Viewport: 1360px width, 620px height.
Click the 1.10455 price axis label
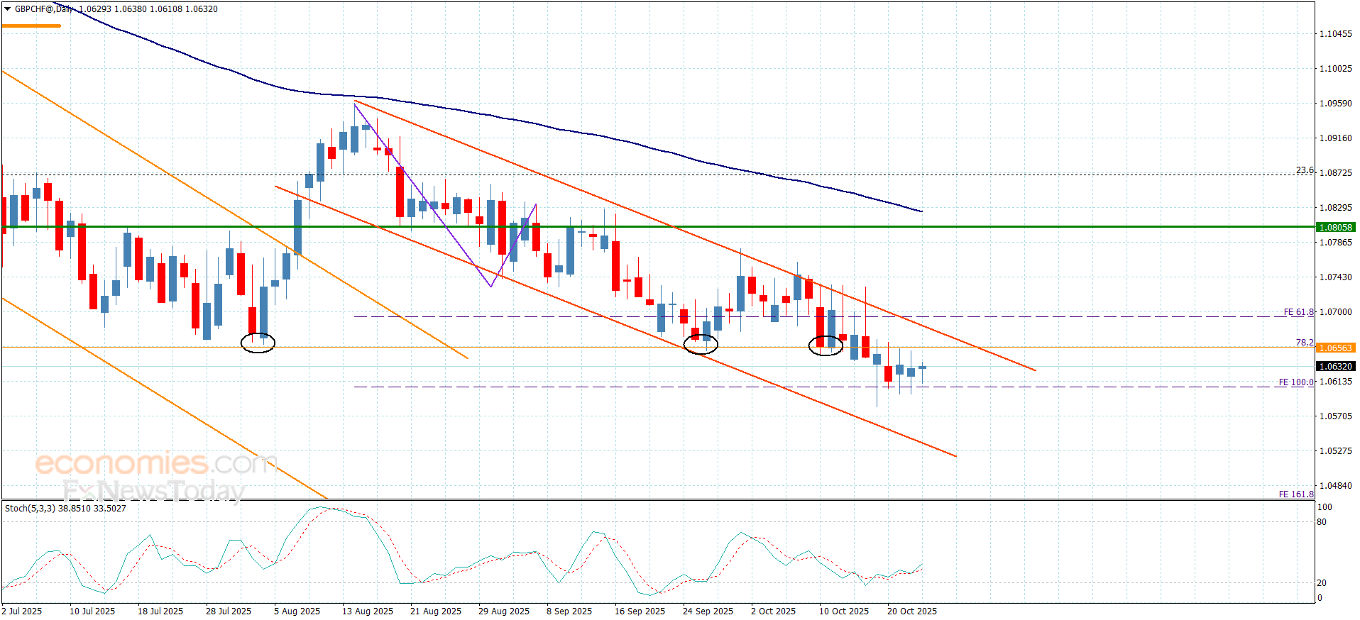1336,34
